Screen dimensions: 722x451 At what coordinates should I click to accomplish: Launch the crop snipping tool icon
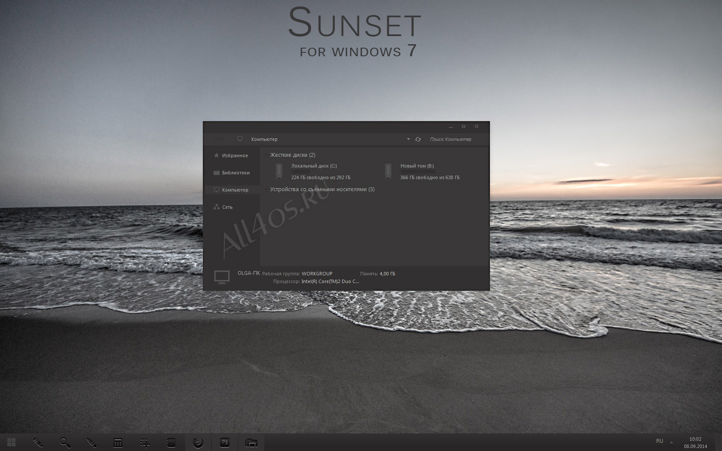144,442
